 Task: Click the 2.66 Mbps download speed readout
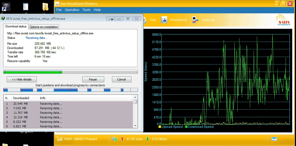159,139
